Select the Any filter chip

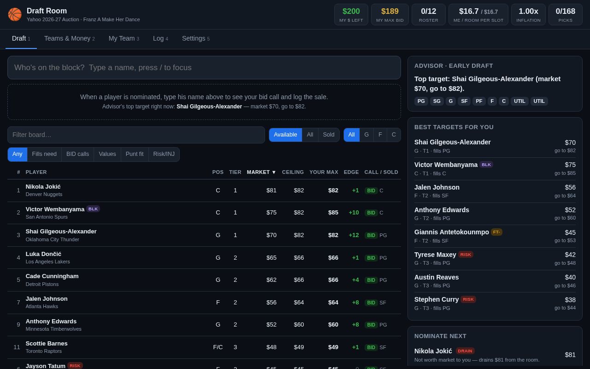18,154
